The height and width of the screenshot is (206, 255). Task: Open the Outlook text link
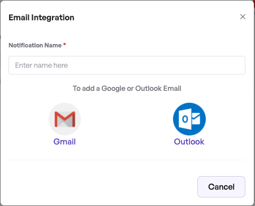189,142
